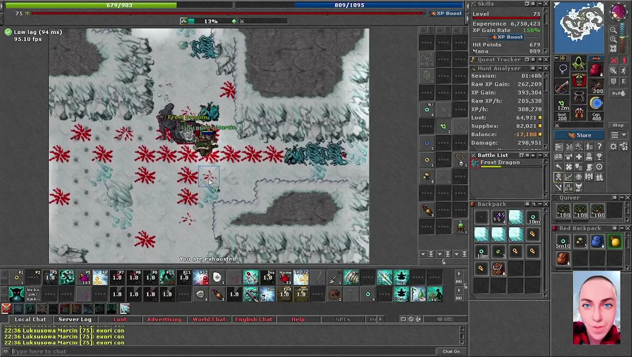
Task: Open the Store button
Action: point(580,135)
